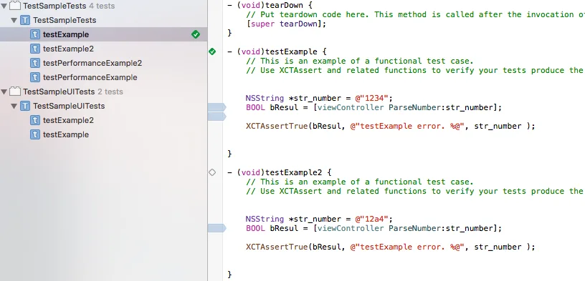Select testExample2 under TestSampleTests
Screen dimensions: 585x281
click(104, 49)
